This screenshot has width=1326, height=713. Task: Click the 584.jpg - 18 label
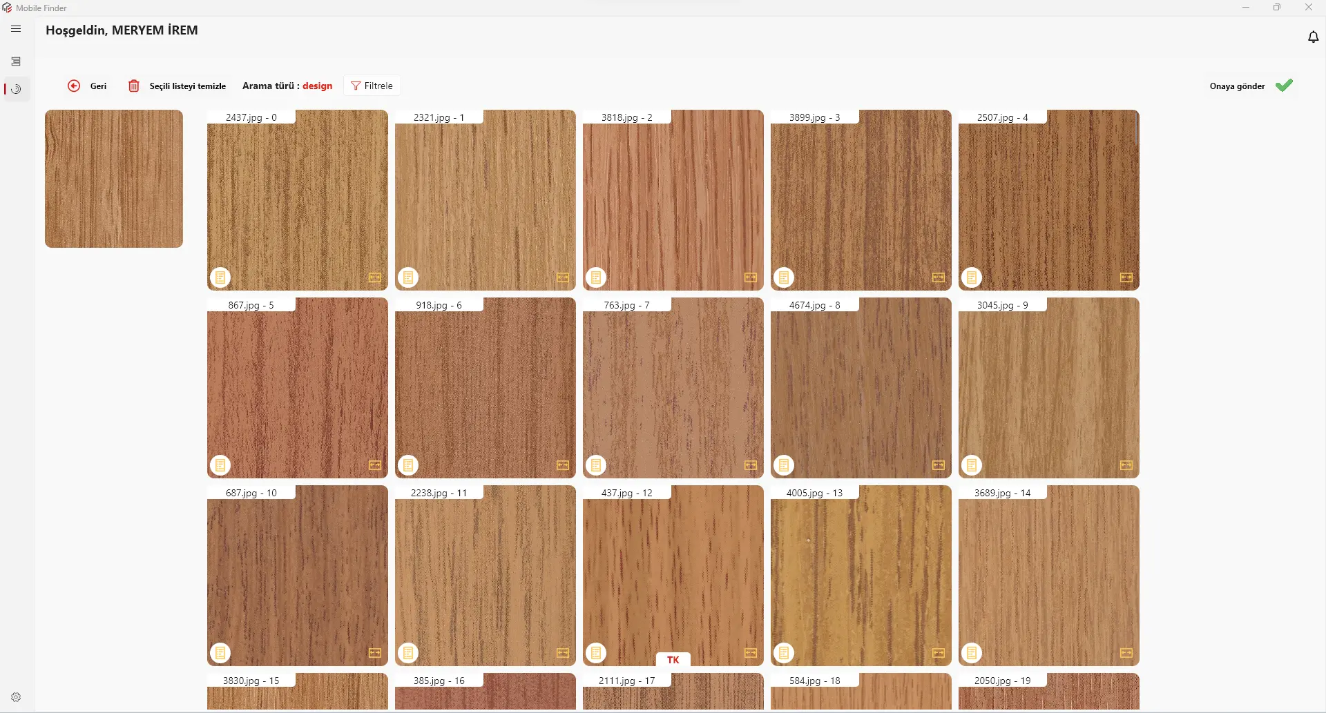pos(815,681)
